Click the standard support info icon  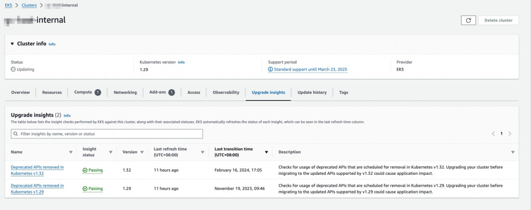[x=270, y=69]
